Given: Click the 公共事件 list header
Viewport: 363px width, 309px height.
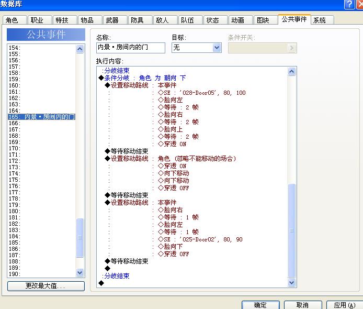Looking at the screenshot, I should pyautogui.click(x=46, y=35).
